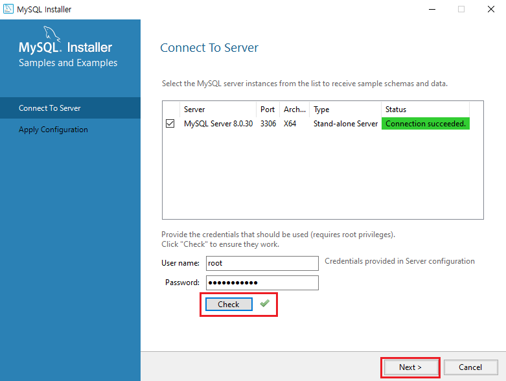
Task: Click the 3306 port cell
Action: click(x=268, y=124)
